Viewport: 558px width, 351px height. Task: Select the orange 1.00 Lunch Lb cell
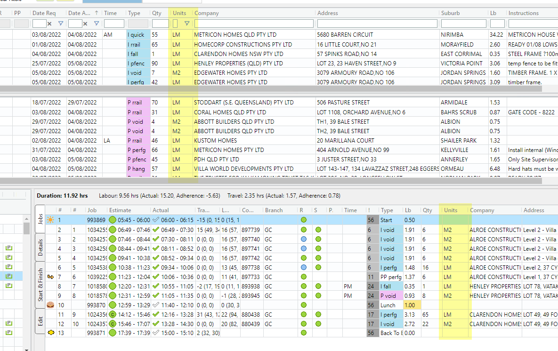[412, 305]
